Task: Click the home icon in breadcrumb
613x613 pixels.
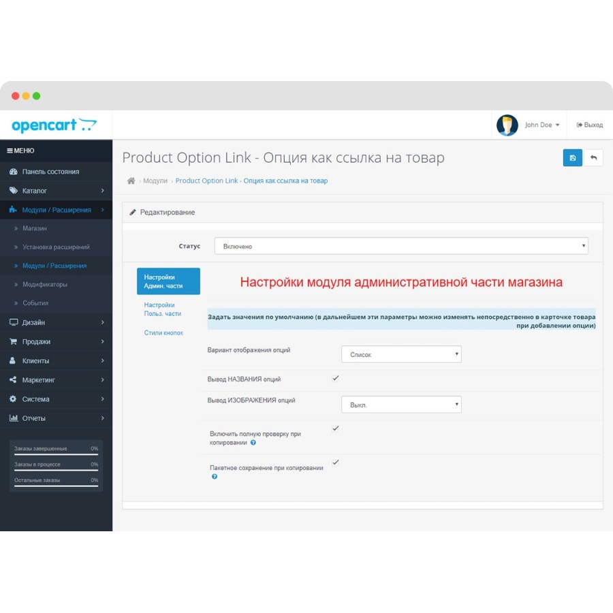Action: click(x=131, y=180)
